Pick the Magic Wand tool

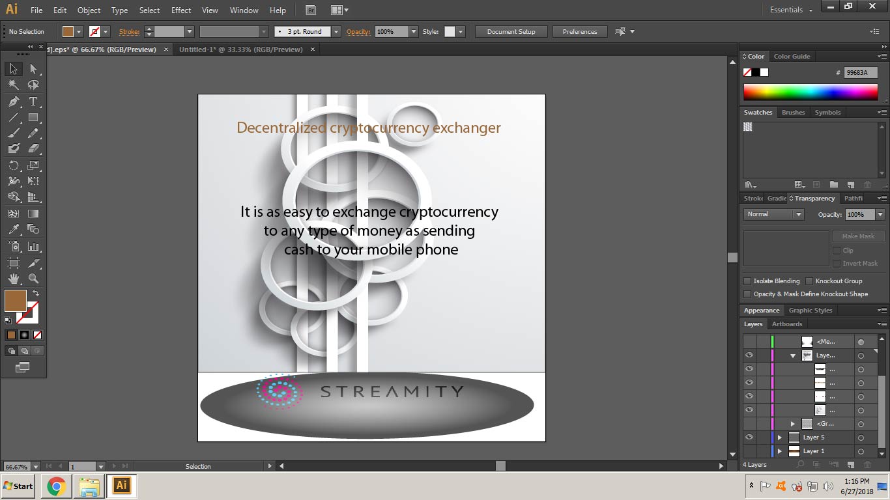(x=13, y=85)
